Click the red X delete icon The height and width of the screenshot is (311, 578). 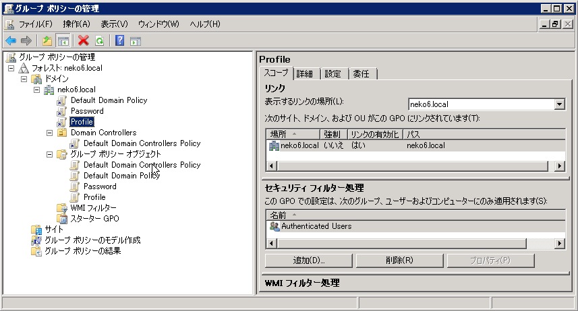(84, 41)
